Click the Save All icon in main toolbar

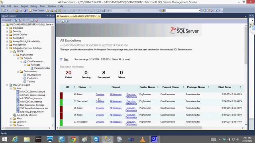click(25, 11)
